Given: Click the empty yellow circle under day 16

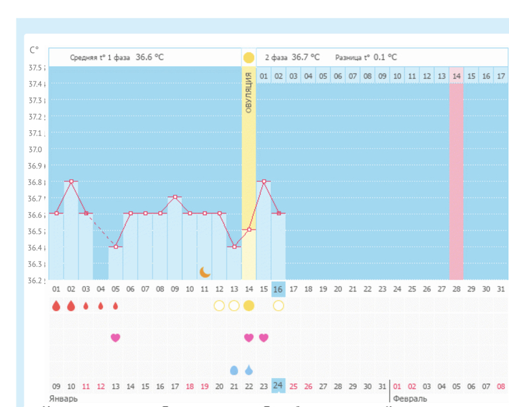Looking at the screenshot, I should [278, 305].
